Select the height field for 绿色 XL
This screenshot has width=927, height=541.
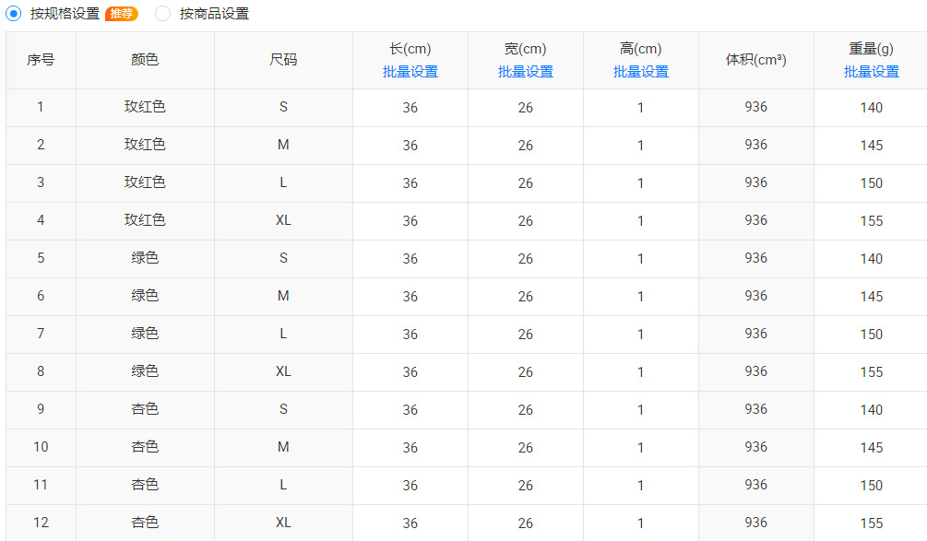coord(641,372)
